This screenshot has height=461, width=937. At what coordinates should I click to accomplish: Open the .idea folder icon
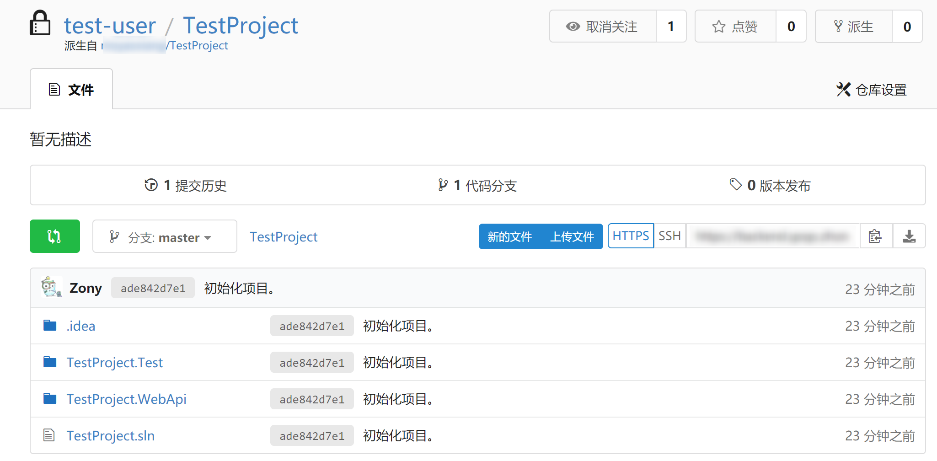(50, 326)
